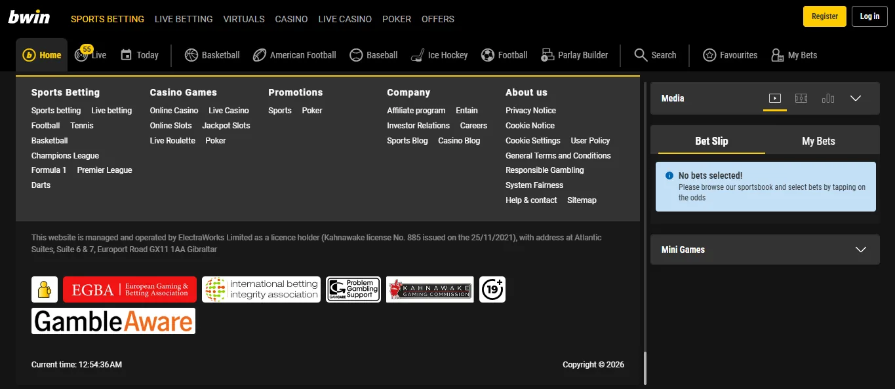Click the GambleAware logo
The height and width of the screenshot is (389, 895).
click(113, 321)
